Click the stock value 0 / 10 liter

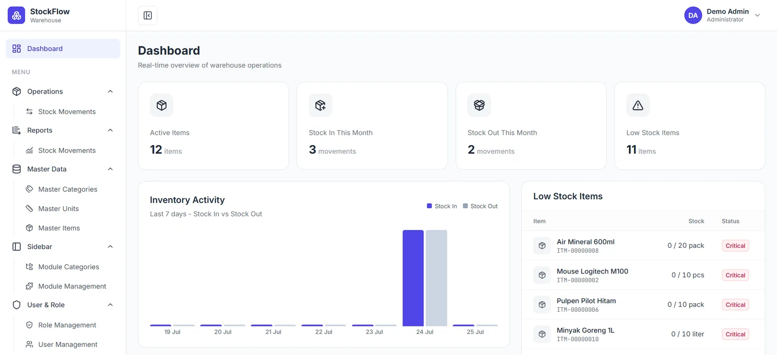688,334
